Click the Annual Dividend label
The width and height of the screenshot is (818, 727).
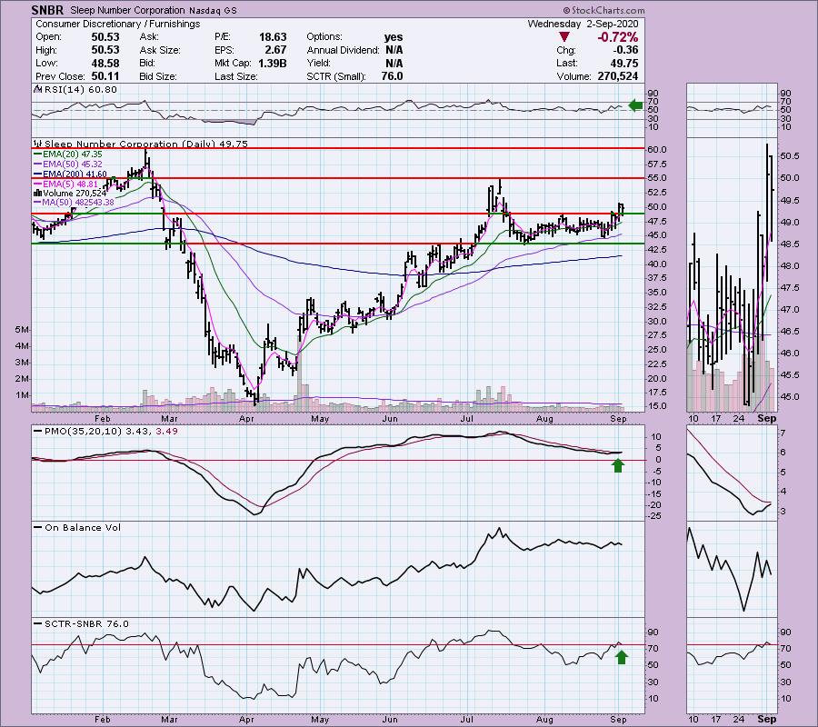click(343, 50)
